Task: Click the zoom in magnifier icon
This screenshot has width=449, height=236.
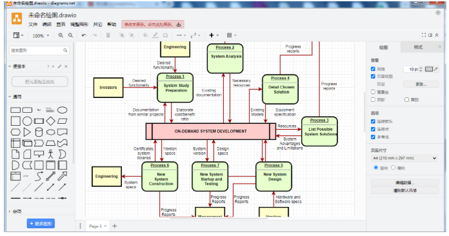Action: point(61,35)
